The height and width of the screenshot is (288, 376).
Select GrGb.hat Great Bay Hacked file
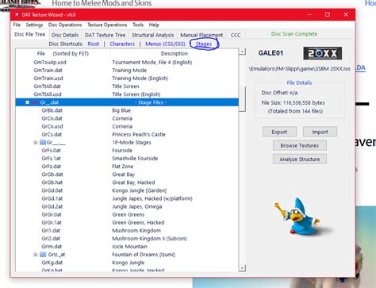[127, 182]
